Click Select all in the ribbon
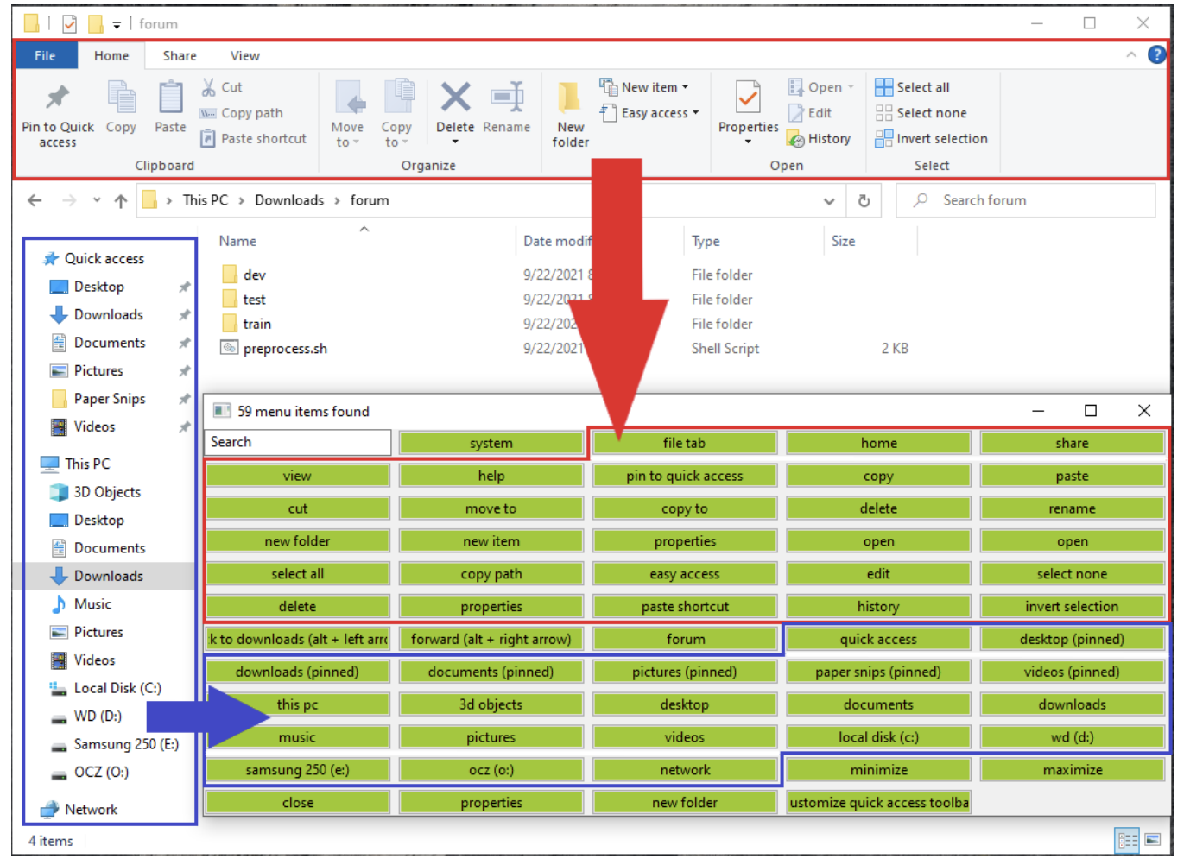1190x865 pixels. [x=913, y=87]
